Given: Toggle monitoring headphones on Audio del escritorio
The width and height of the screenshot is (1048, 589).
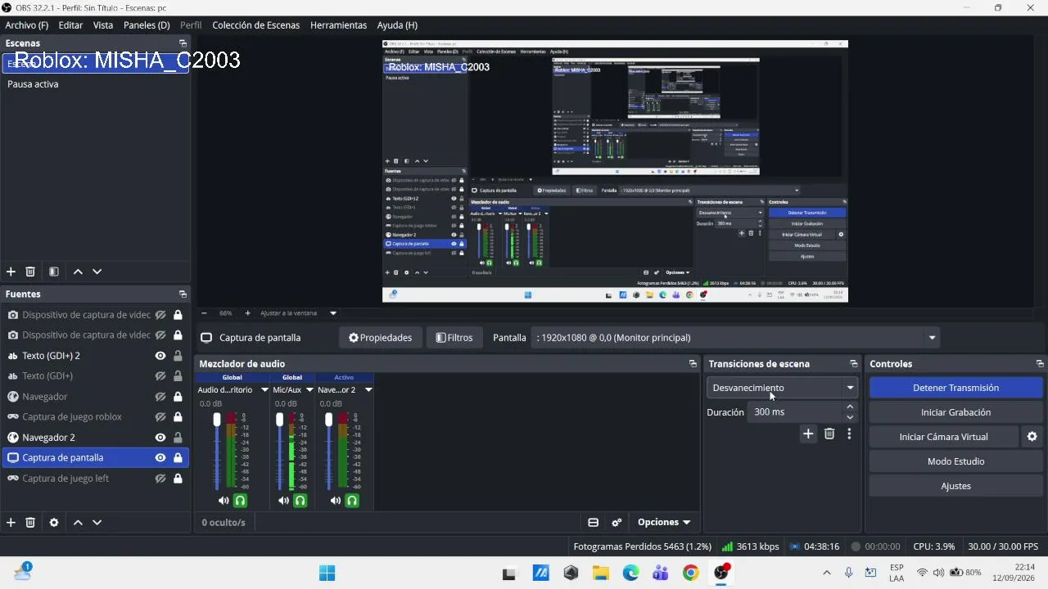Looking at the screenshot, I should point(240,501).
